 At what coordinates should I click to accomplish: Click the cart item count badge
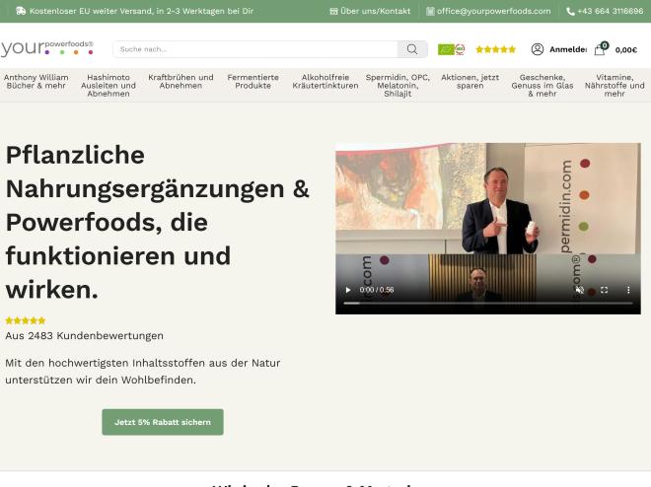[605, 45]
